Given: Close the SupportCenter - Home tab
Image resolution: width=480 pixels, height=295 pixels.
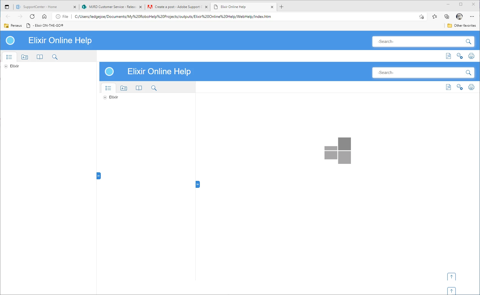Looking at the screenshot, I should 75,7.
